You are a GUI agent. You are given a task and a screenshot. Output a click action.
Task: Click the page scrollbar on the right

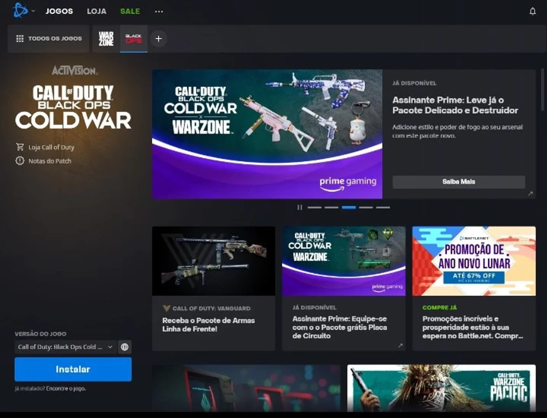tap(542, 89)
